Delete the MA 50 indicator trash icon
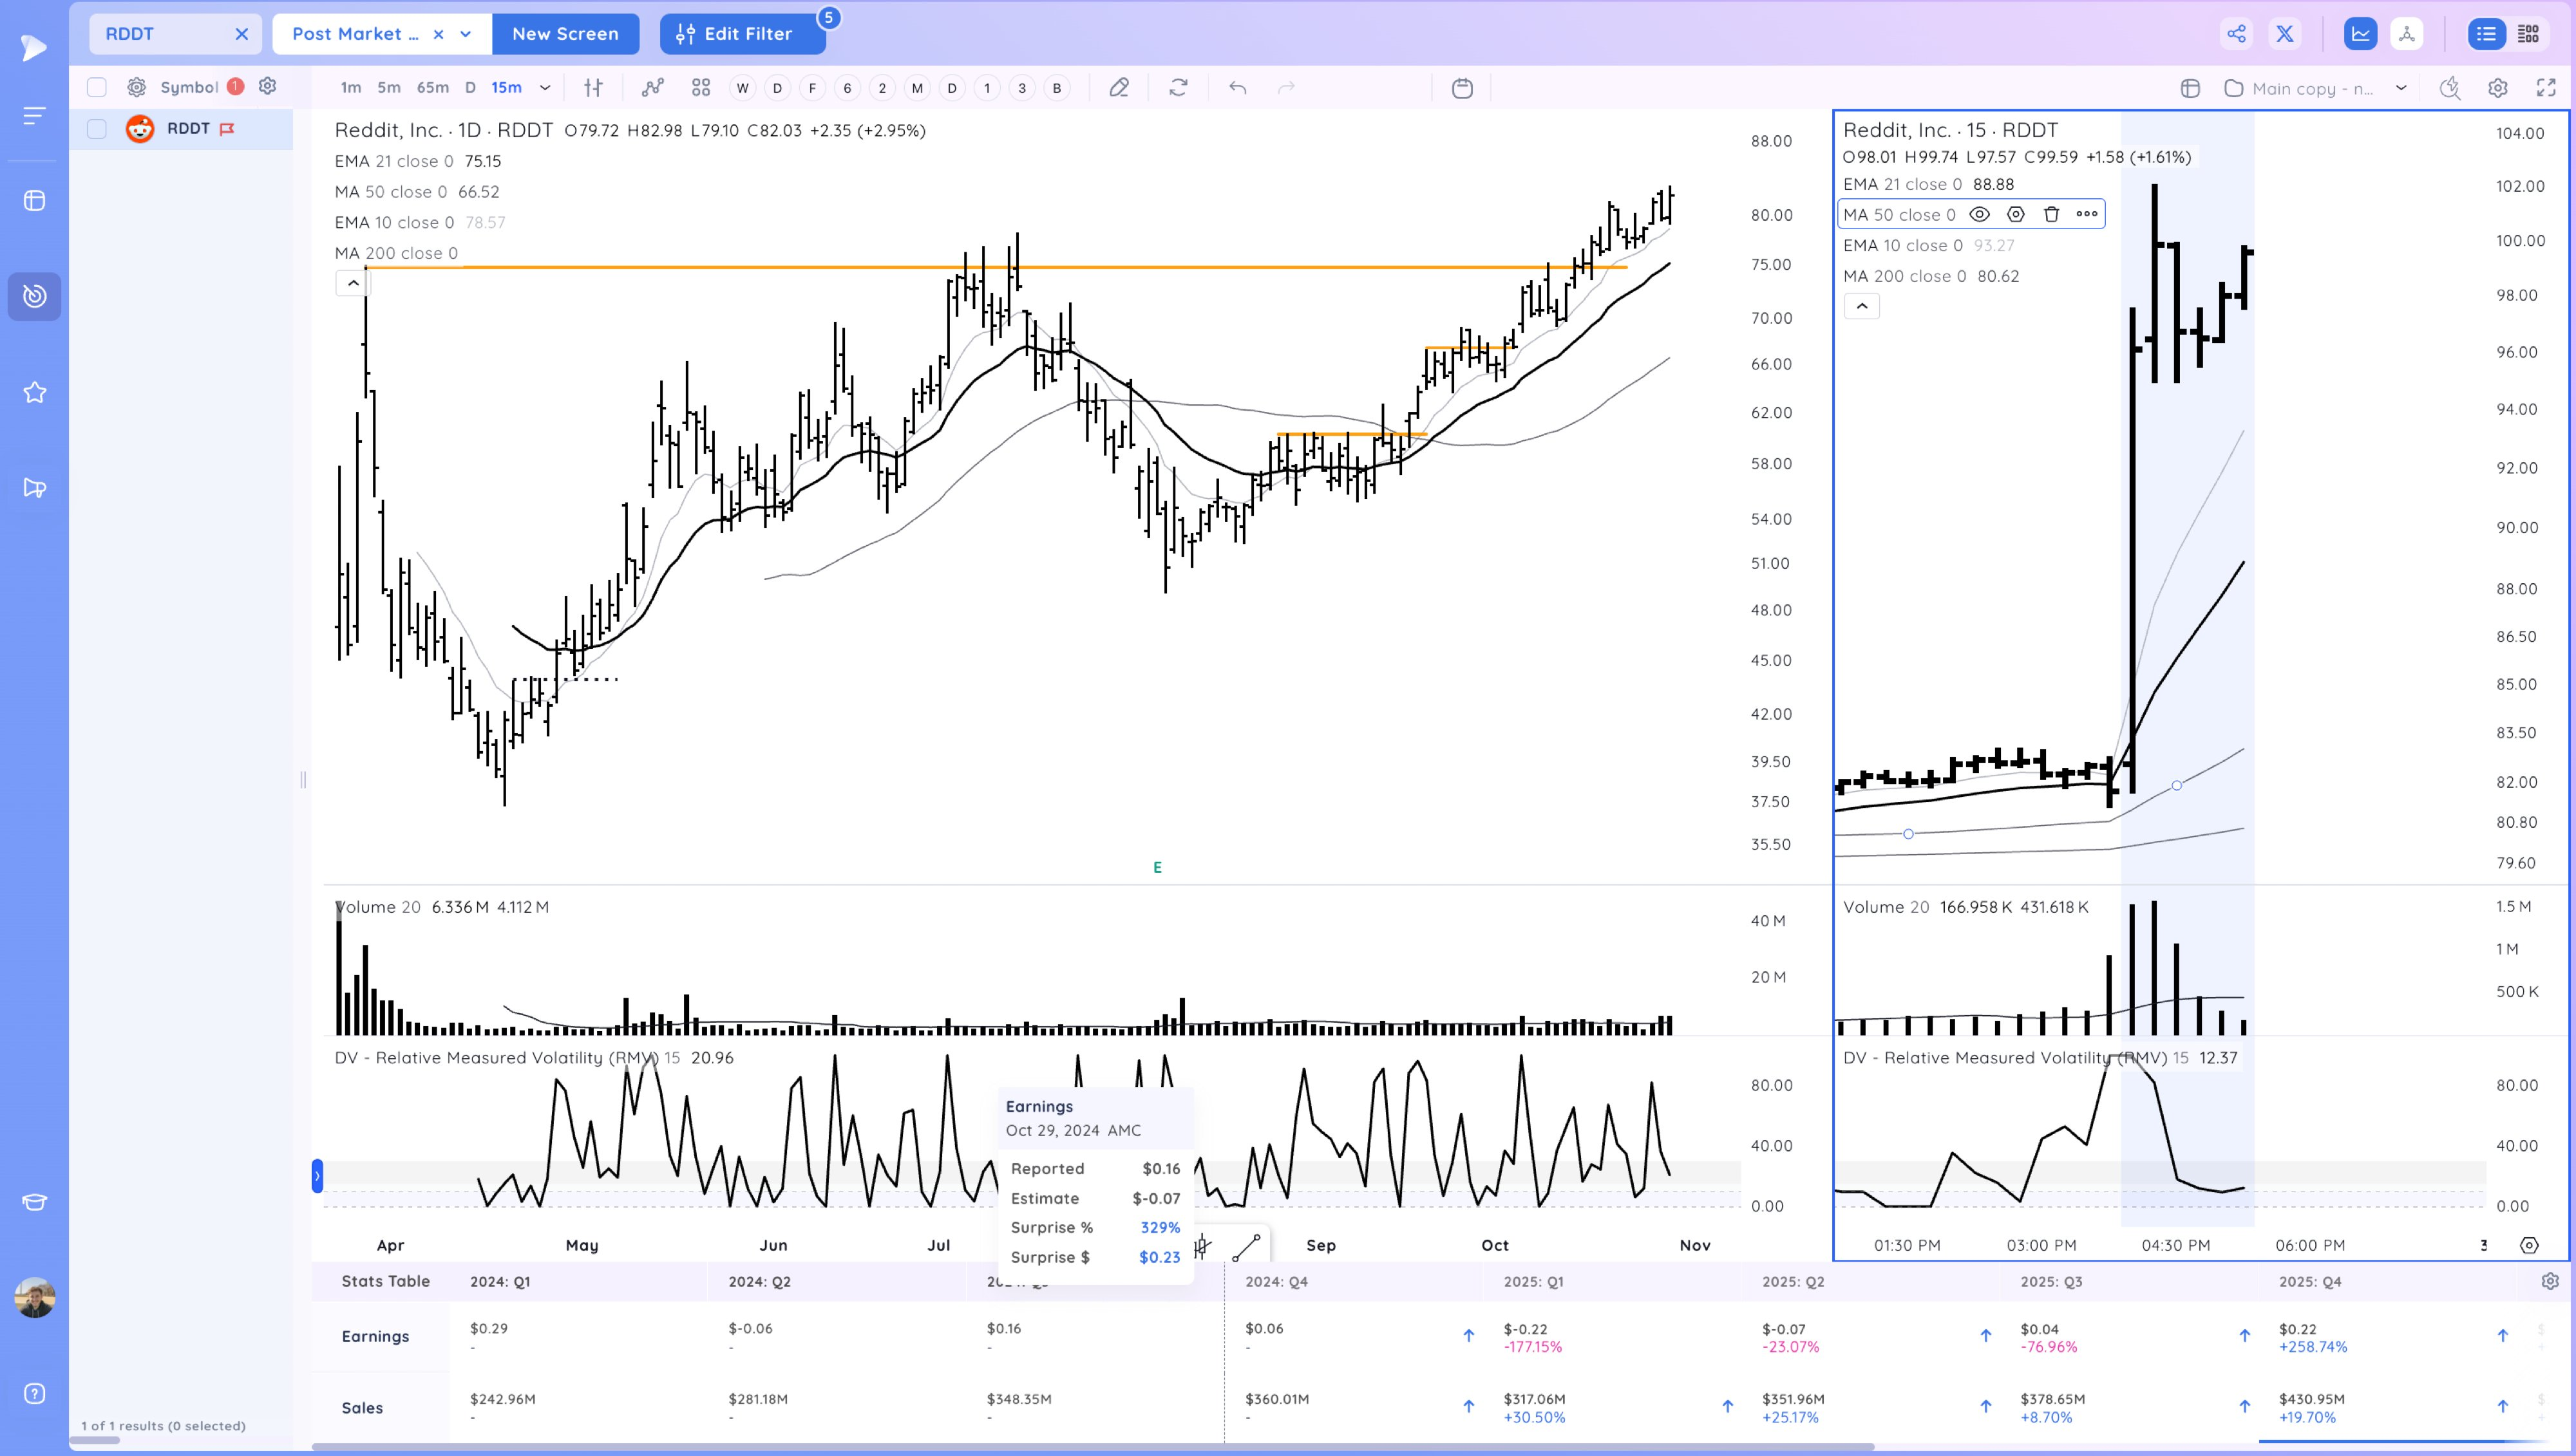 [2050, 214]
